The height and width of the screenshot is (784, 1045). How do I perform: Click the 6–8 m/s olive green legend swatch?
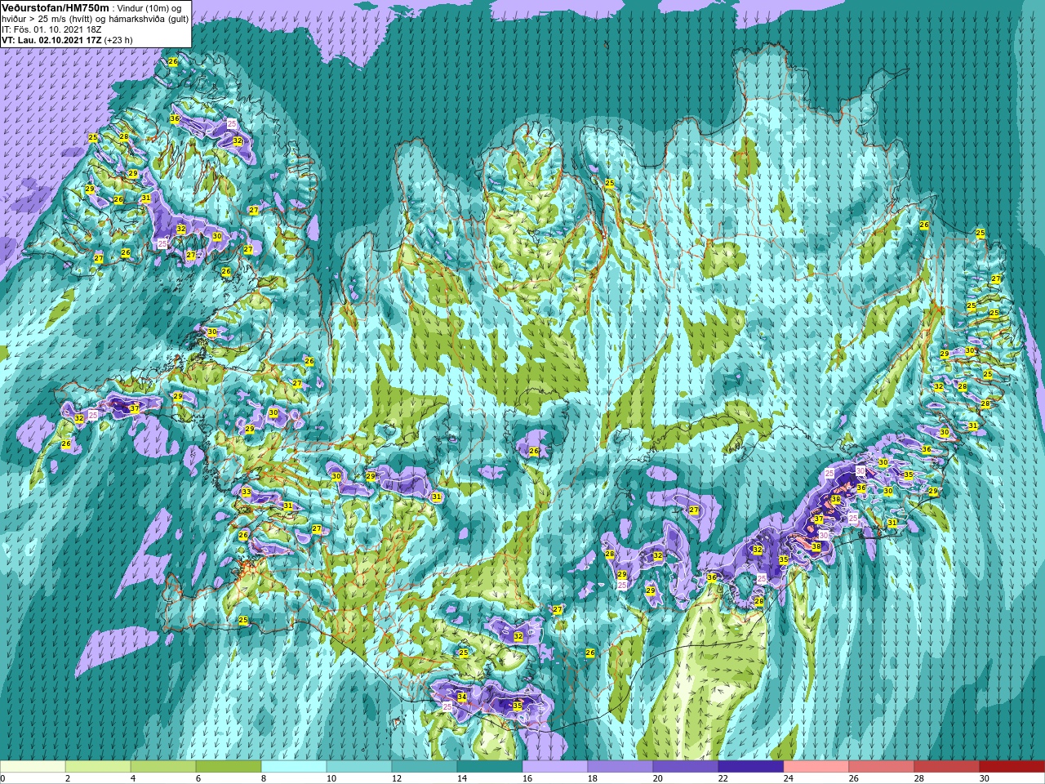(x=229, y=767)
